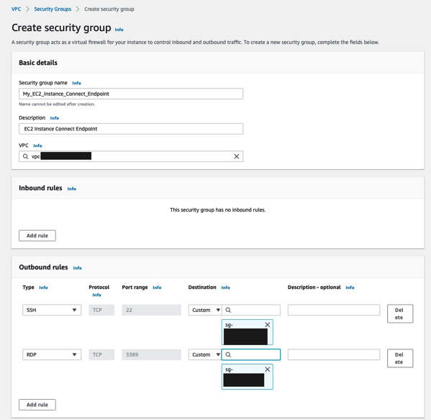431x420 pixels.
Task: Click Add rule under Outbound rules
Action: pyautogui.click(x=37, y=405)
